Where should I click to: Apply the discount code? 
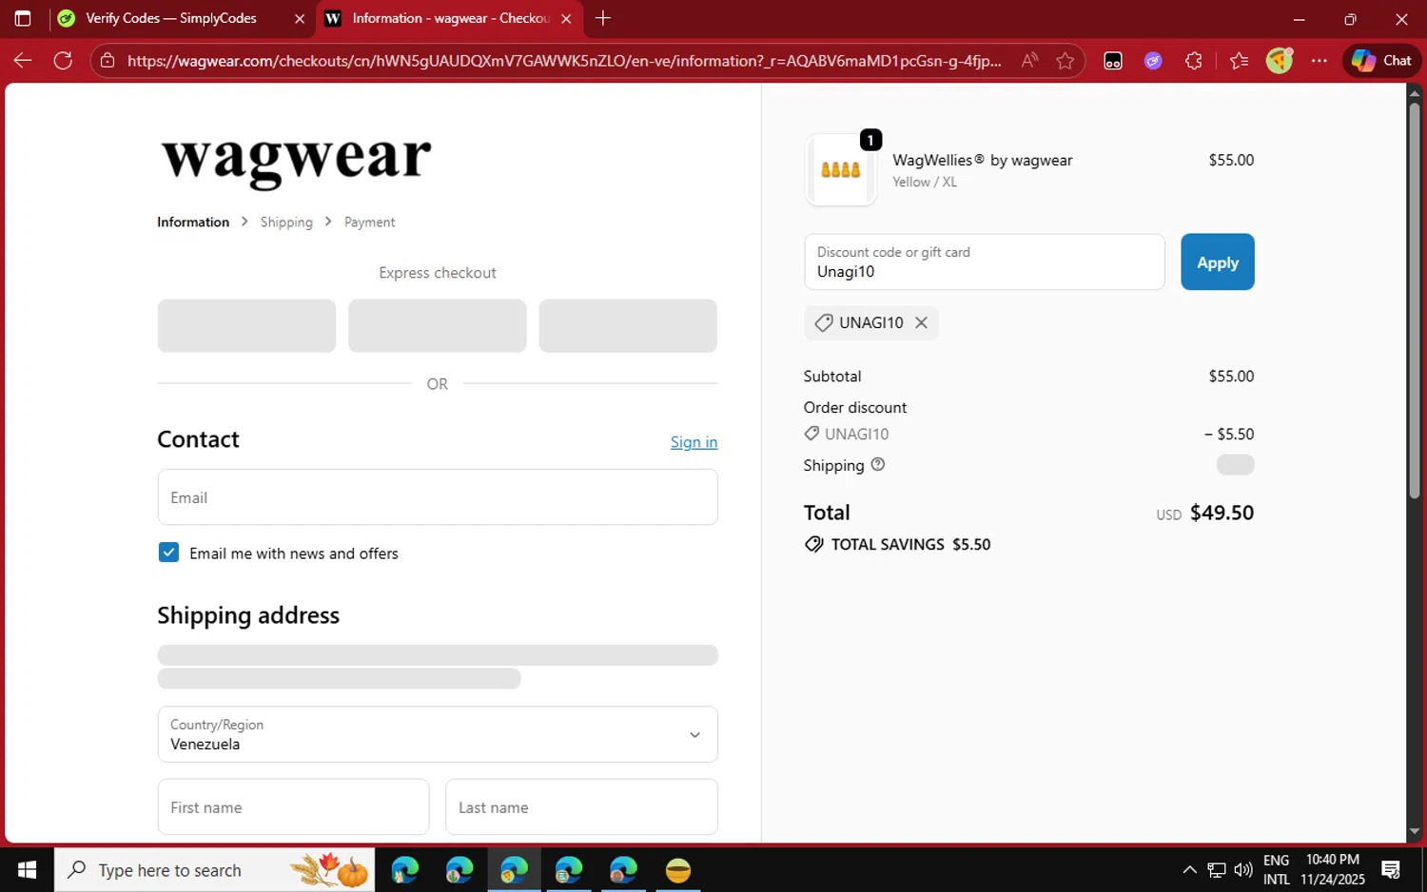1218,262
